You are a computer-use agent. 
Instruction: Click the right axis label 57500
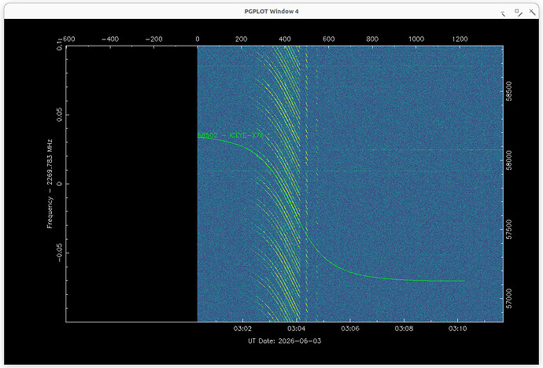[508, 230]
